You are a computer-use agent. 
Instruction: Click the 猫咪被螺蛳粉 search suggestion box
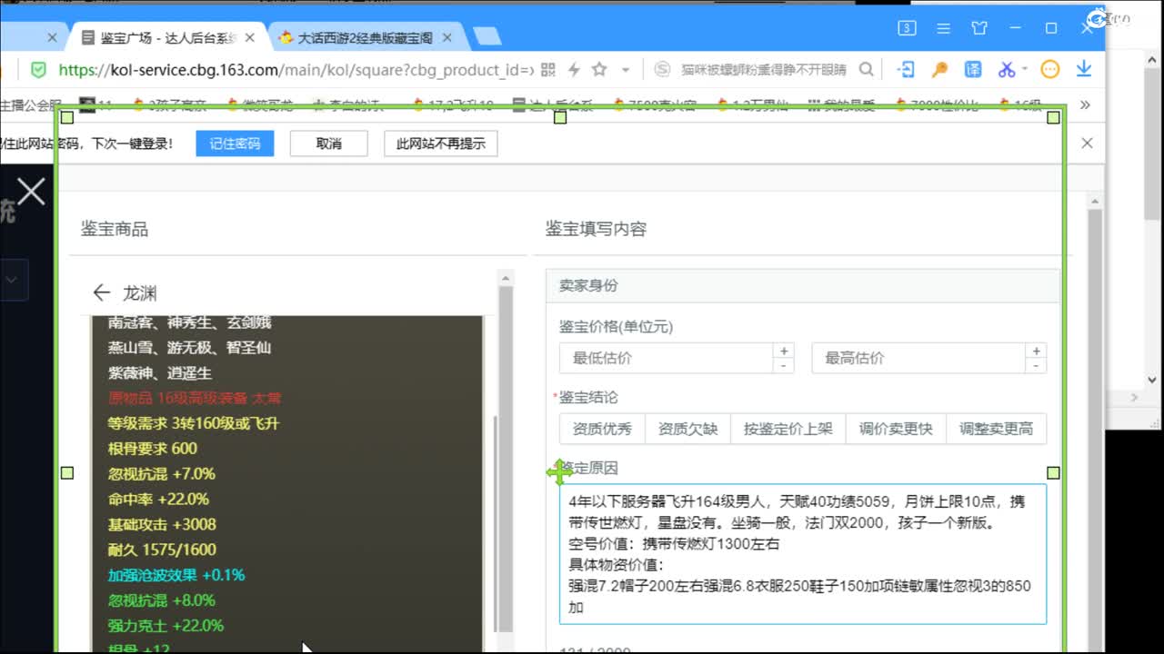764,70
